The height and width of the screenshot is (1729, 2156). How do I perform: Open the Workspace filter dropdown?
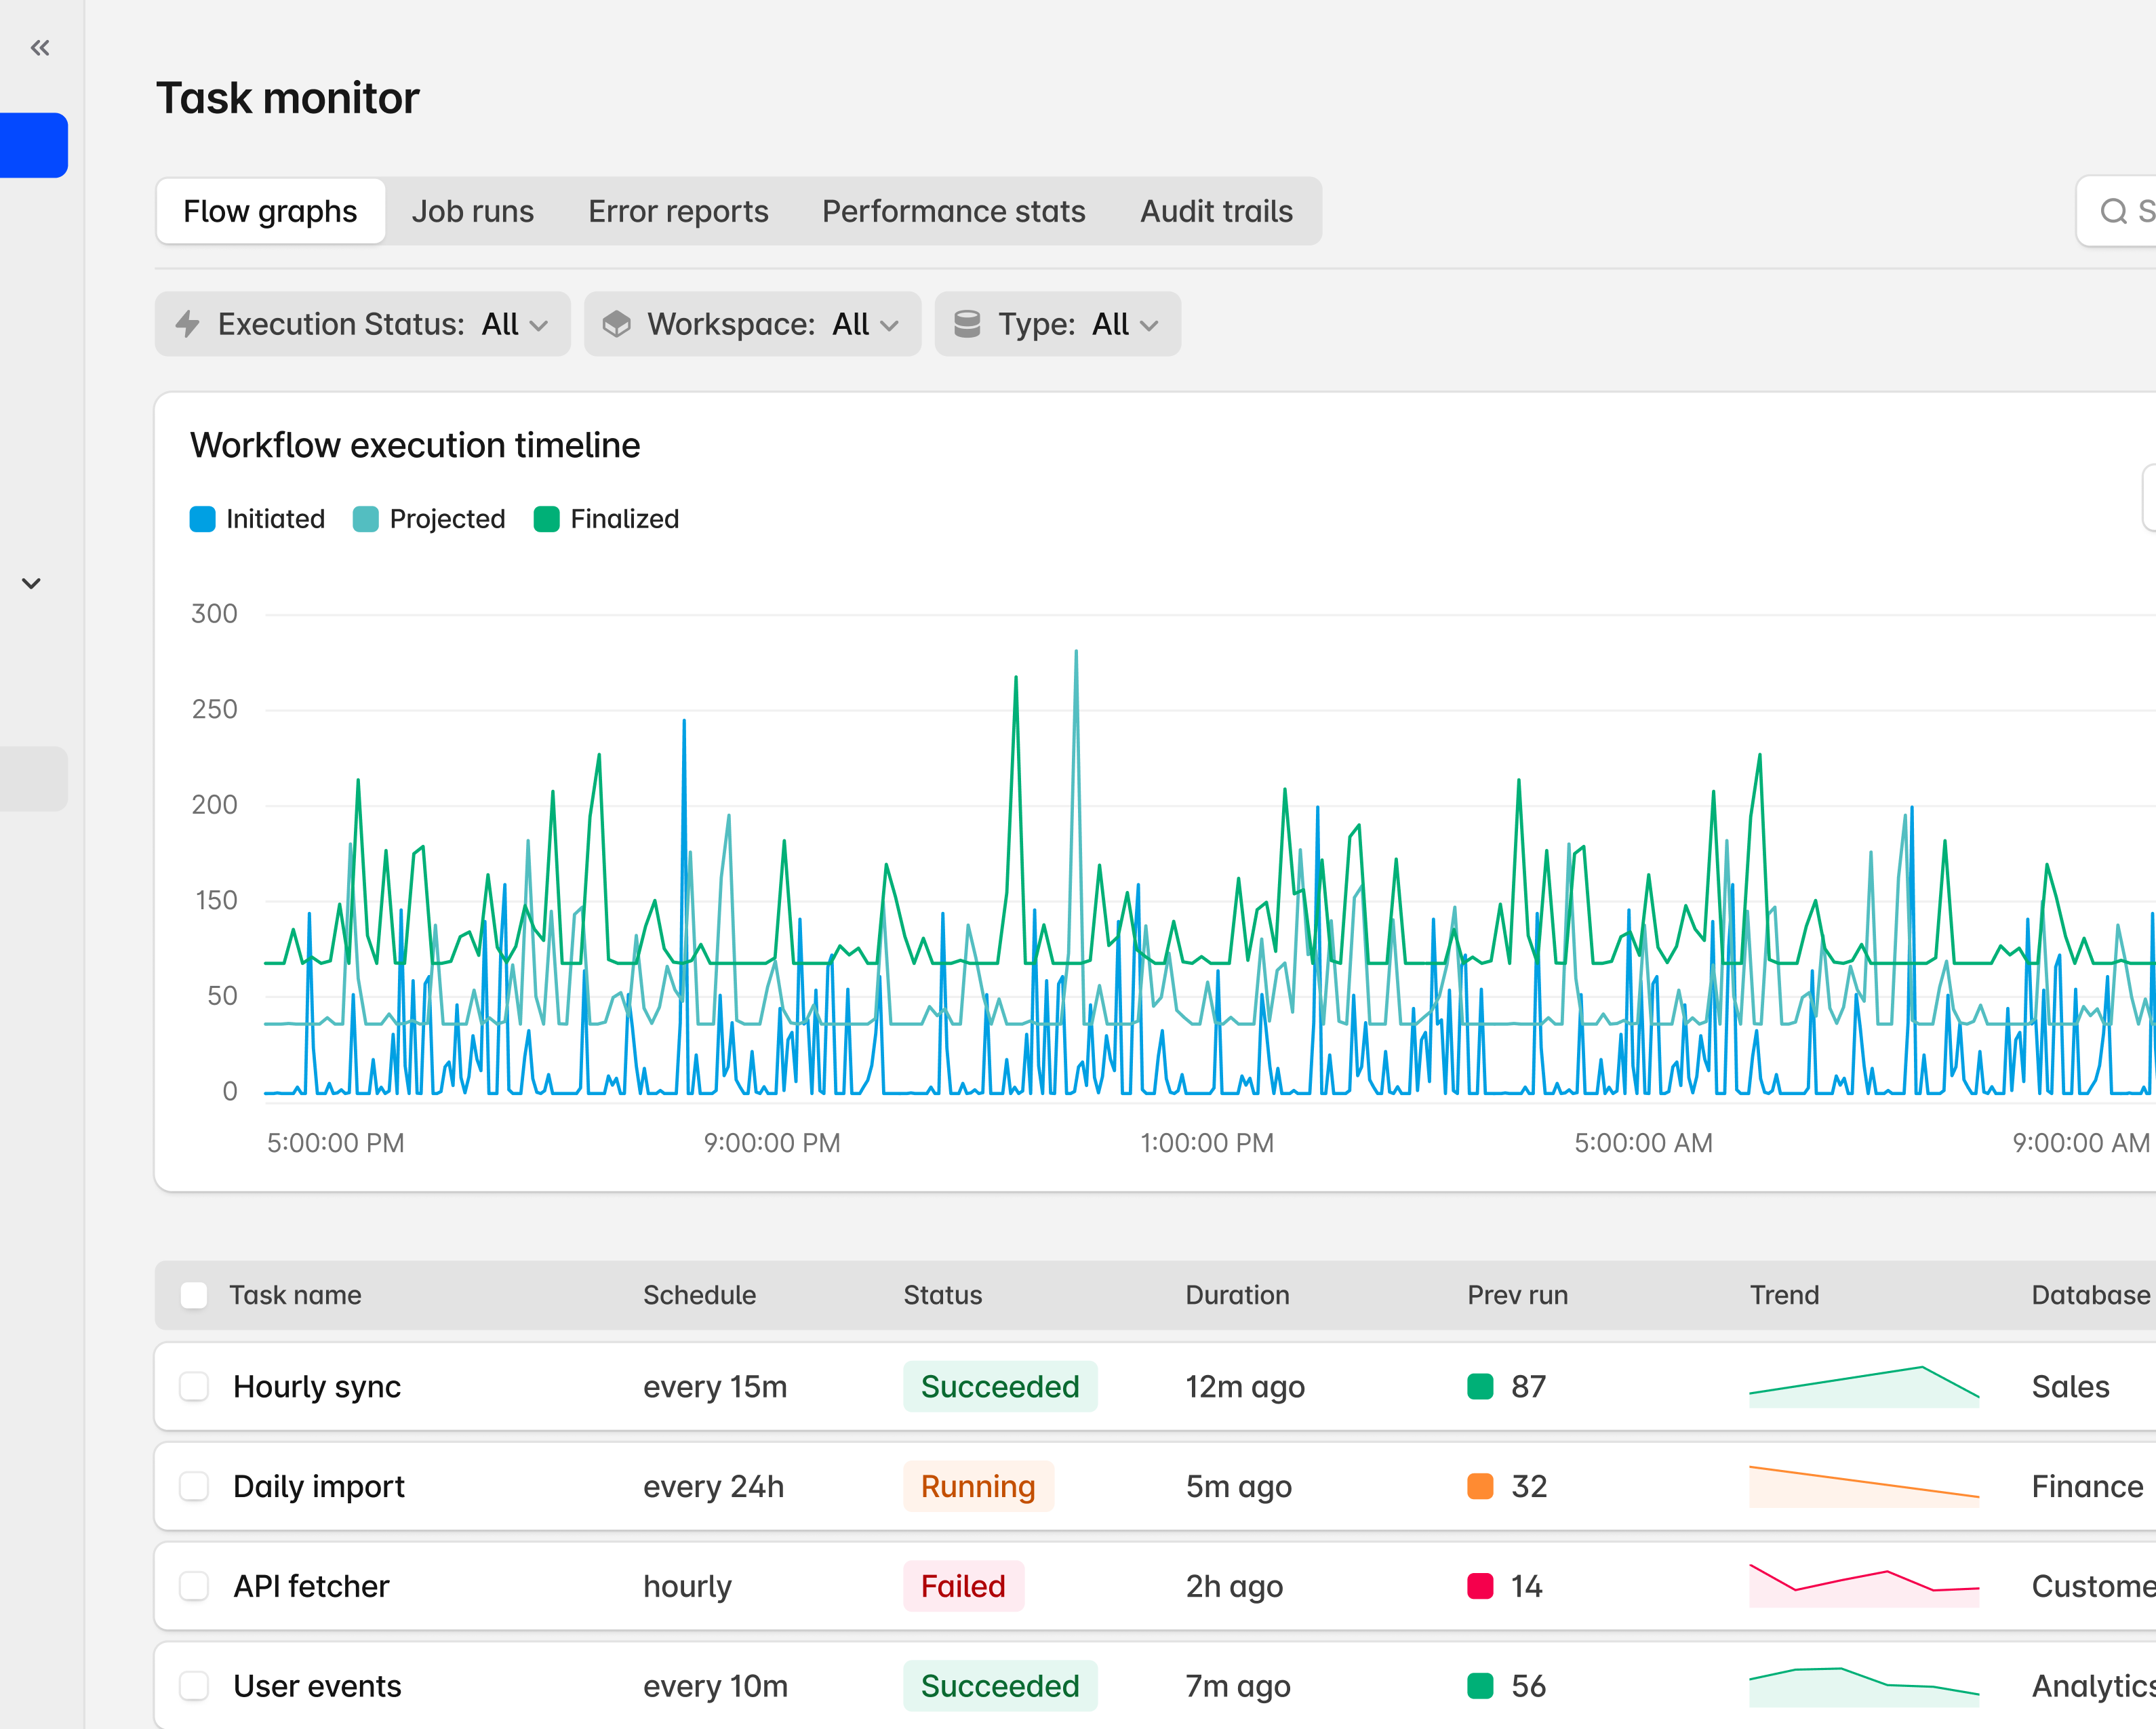(752, 324)
